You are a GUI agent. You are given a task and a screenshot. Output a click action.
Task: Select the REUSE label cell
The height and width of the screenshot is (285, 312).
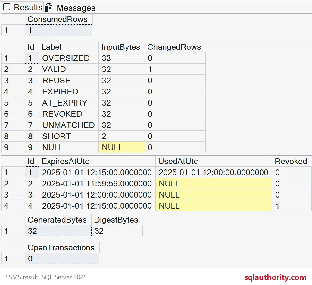pos(69,81)
